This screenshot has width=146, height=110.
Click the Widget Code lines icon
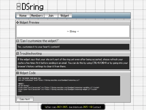(18, 73)
